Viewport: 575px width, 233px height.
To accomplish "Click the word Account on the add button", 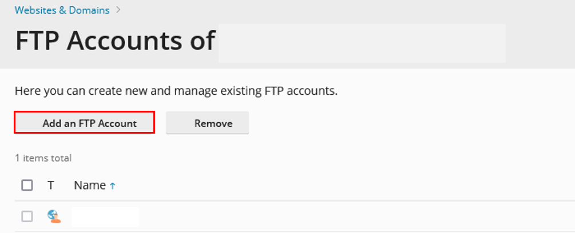I will click(117, 123).
